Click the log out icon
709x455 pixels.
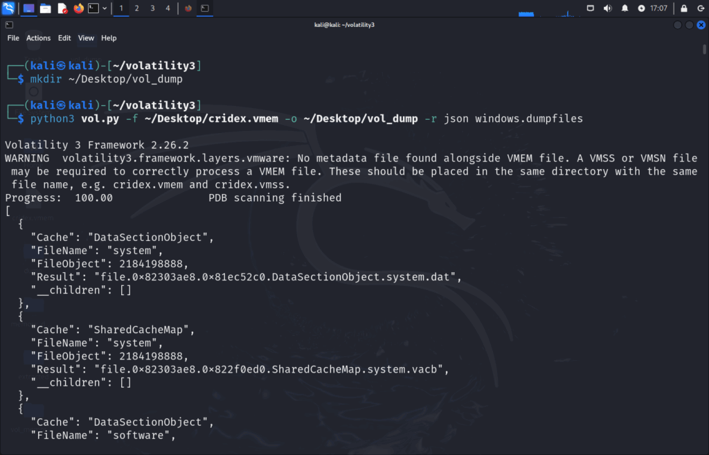tap(701, 8)
